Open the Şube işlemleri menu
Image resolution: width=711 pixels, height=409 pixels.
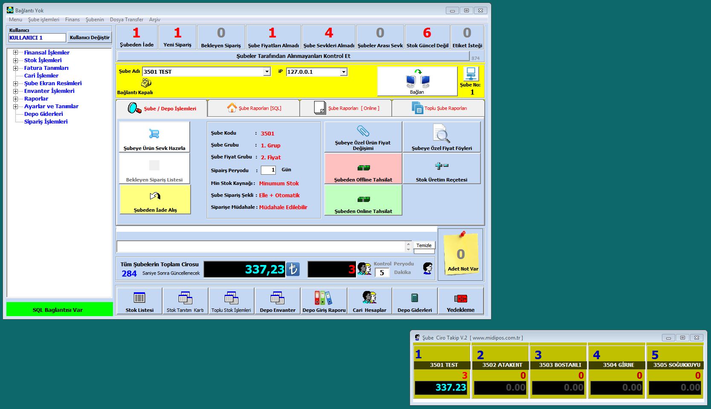[43, 20]
